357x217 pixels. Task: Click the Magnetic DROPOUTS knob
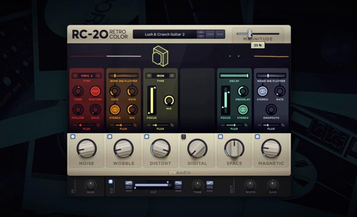pyautogui.click(x=271, y=110)
